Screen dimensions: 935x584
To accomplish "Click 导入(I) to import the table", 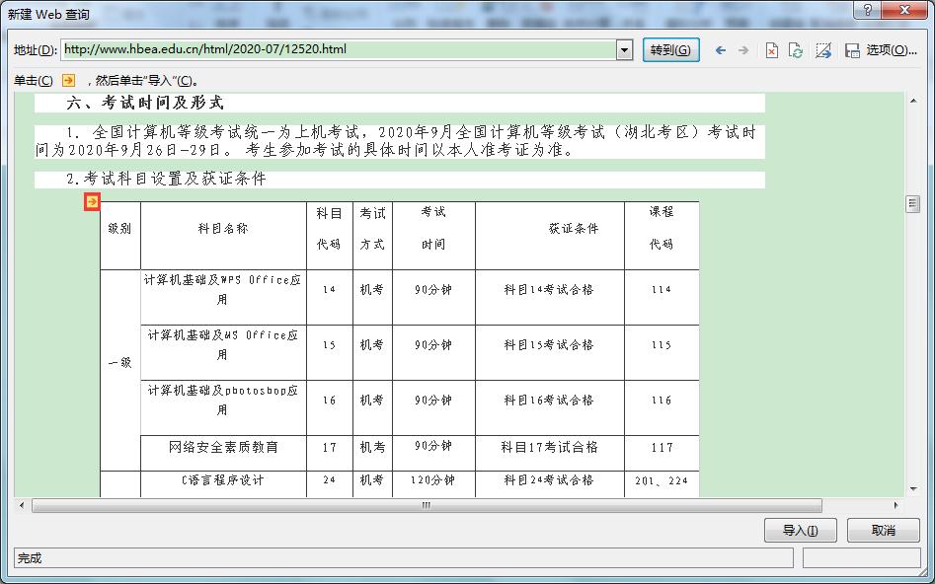I will tap(800, 530).
